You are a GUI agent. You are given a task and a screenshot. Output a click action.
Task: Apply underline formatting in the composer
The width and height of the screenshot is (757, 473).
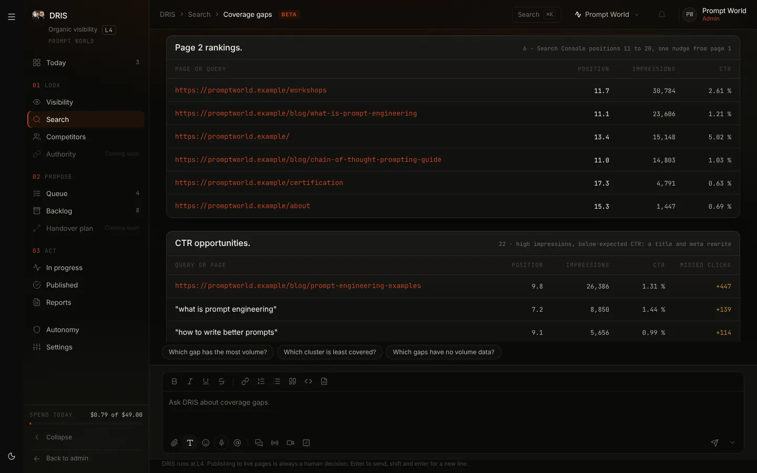point(206,382)
